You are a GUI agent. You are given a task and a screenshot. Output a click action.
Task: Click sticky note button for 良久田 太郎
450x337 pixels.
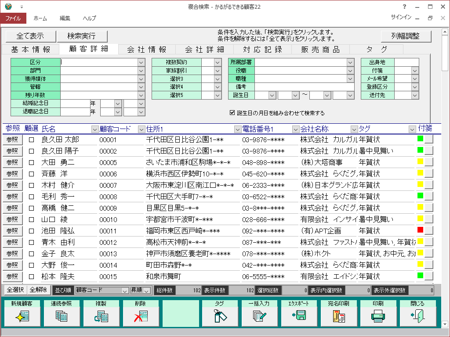tap(429, 139)
